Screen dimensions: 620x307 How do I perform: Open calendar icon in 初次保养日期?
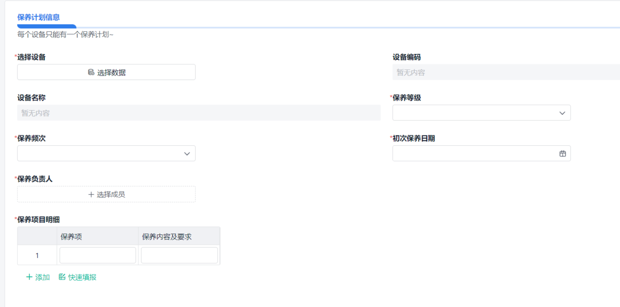[x=563, y=153]
